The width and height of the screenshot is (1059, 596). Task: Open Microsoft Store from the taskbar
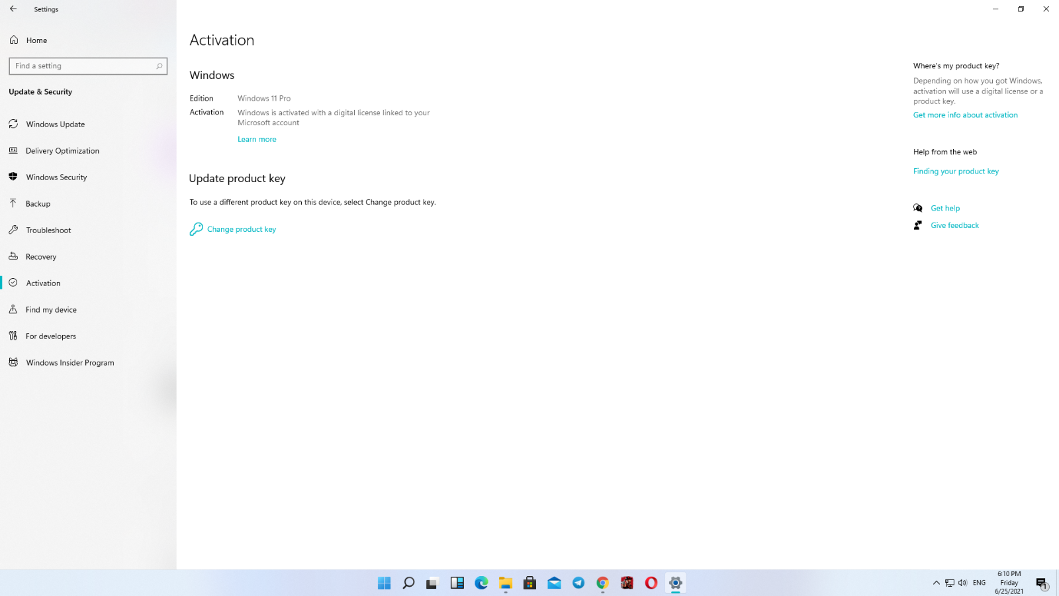coord(529,583)
